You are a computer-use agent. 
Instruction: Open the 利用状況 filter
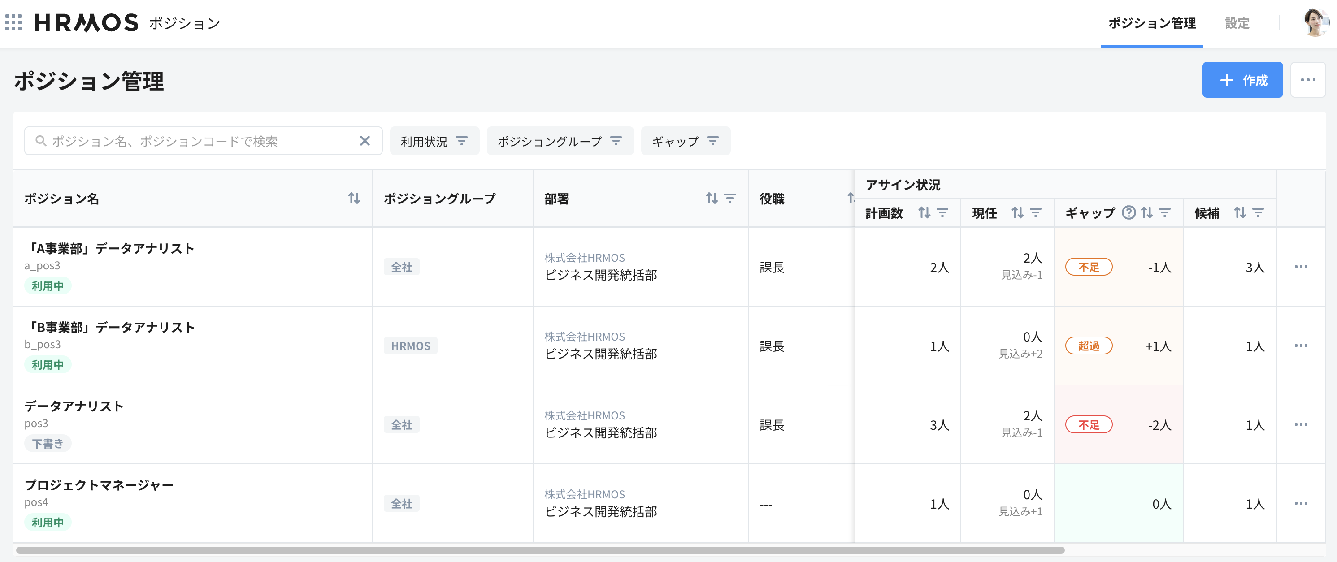coord(435,141)
